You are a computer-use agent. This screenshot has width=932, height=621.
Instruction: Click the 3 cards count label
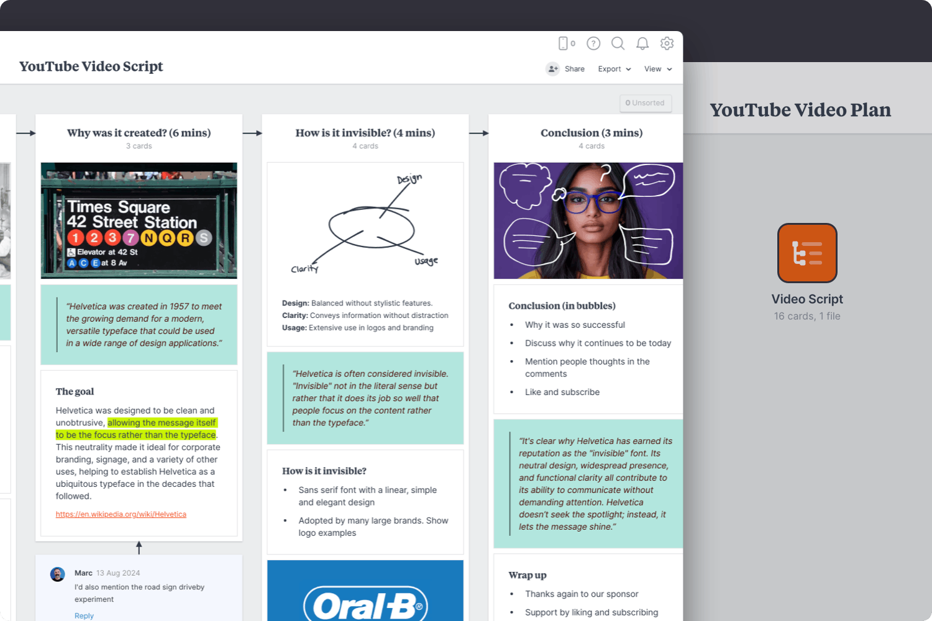pos(139,146)
